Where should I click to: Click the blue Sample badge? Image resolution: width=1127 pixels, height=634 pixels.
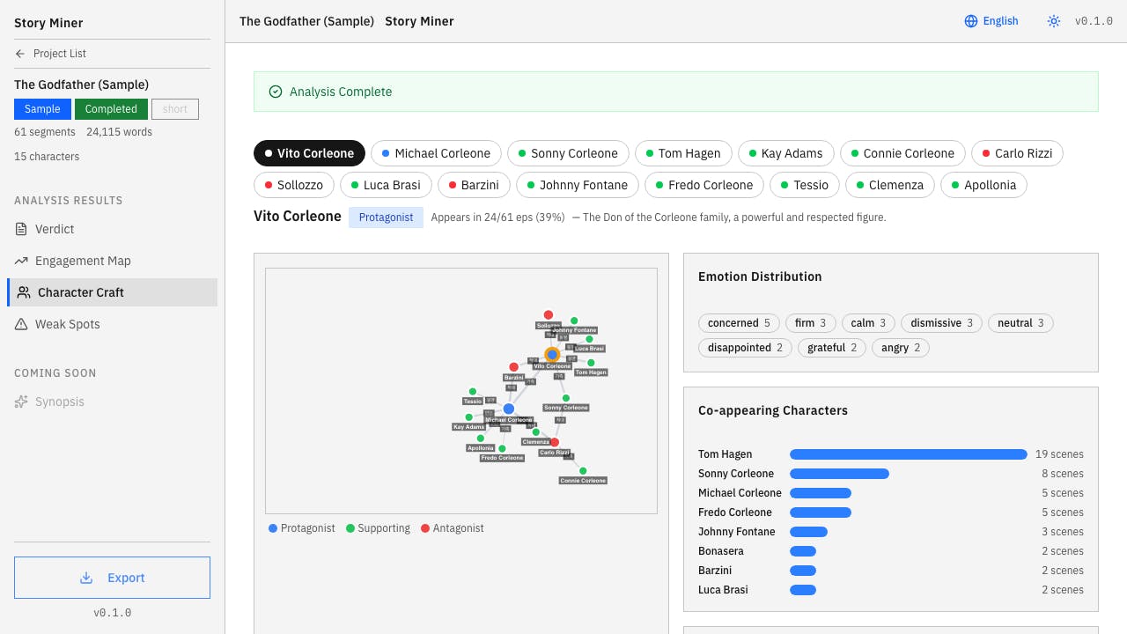tap(42, 109)
